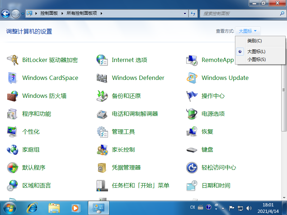Click the Windows 防火墙 firewall icon
The height and width of the screenshot is (215, 287).
click(x=13, y=96)
